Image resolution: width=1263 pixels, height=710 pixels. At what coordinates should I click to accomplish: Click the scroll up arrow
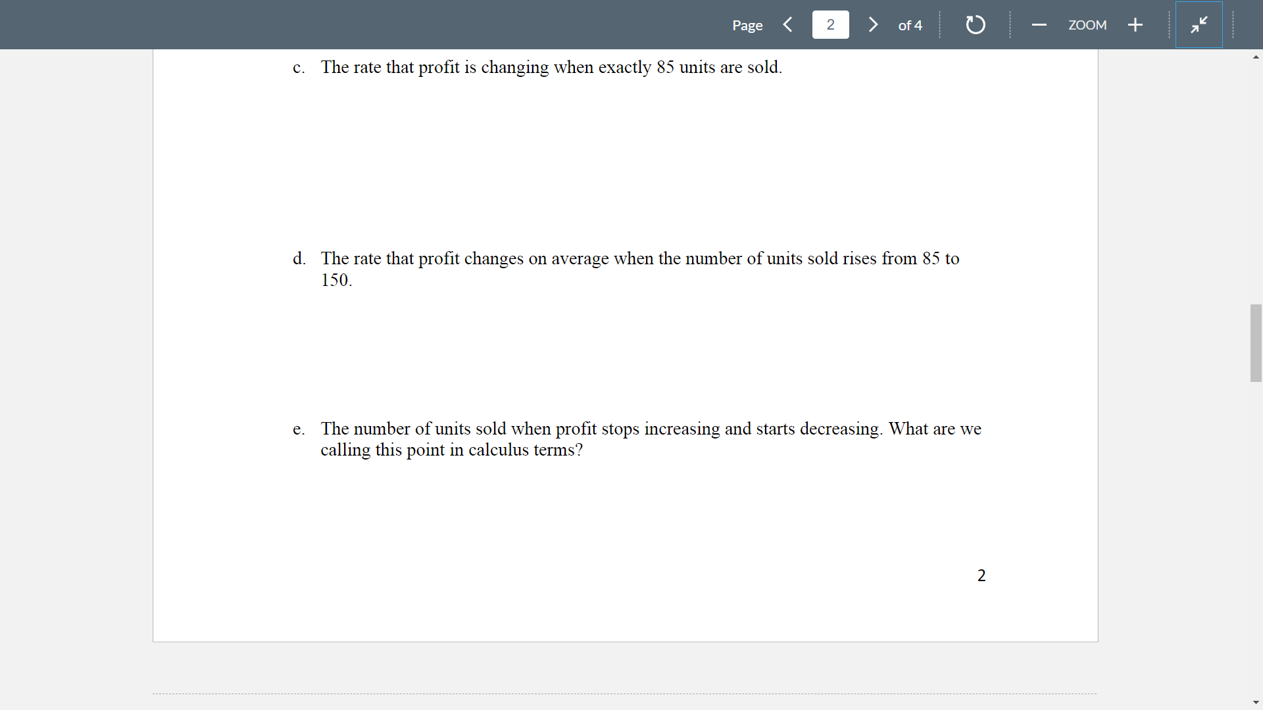tap(1256, 57)
